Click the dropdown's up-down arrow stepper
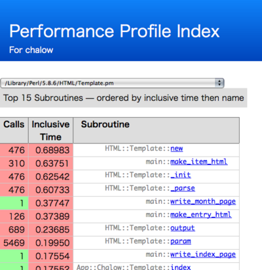Image resolution: width=262 pixels, height=270 pixels. (x=219, y=83)
